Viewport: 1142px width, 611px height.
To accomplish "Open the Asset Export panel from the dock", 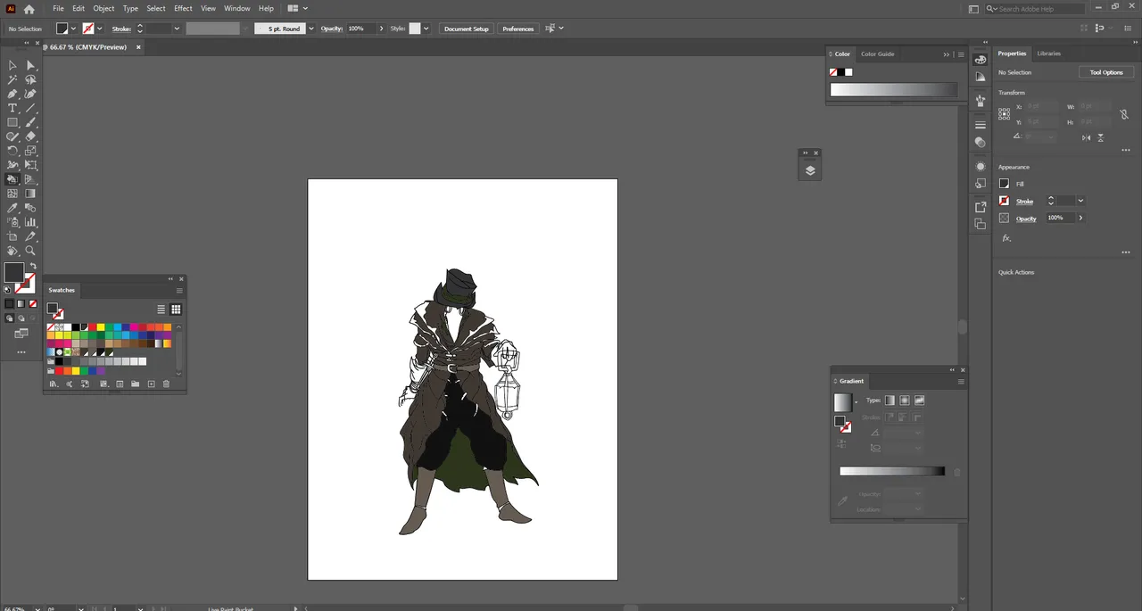I will click(981, 207).
